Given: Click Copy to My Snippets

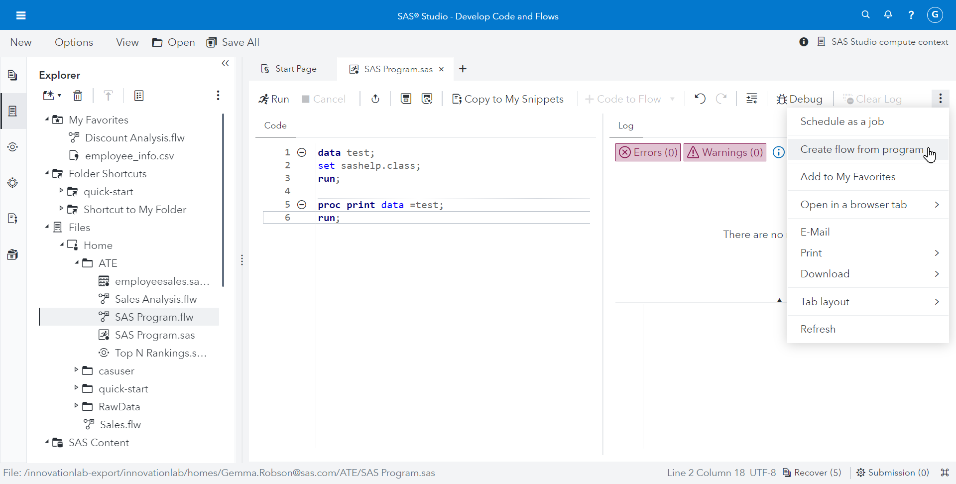Looking at the screenshot, I should (507, 99).
